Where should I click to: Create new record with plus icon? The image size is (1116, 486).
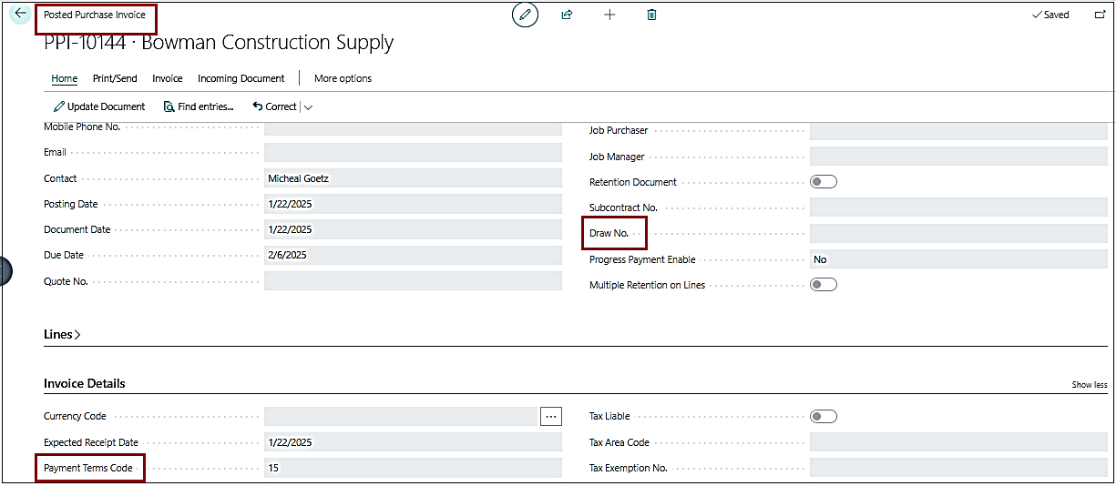coord(609,15)
